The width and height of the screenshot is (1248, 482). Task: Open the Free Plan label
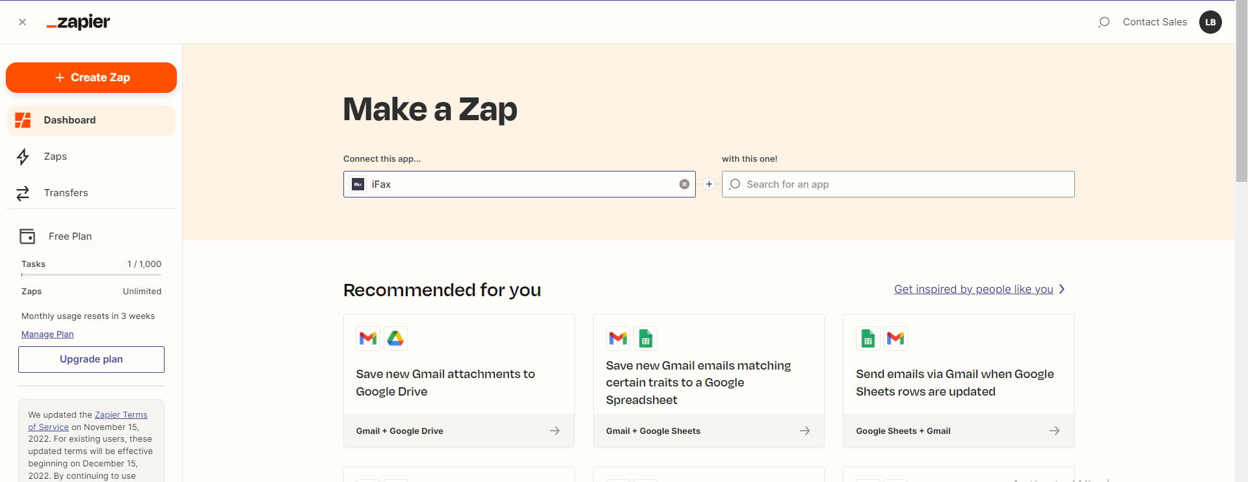(70, 236)
